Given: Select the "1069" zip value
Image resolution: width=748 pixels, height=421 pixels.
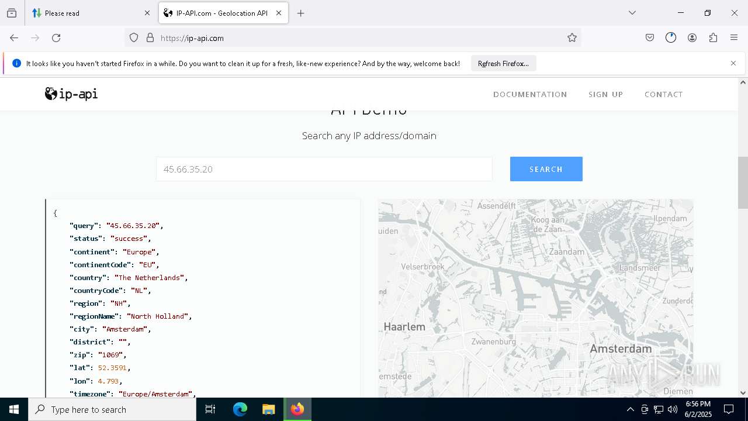Looking at the screenshot, I should [110, 355].
